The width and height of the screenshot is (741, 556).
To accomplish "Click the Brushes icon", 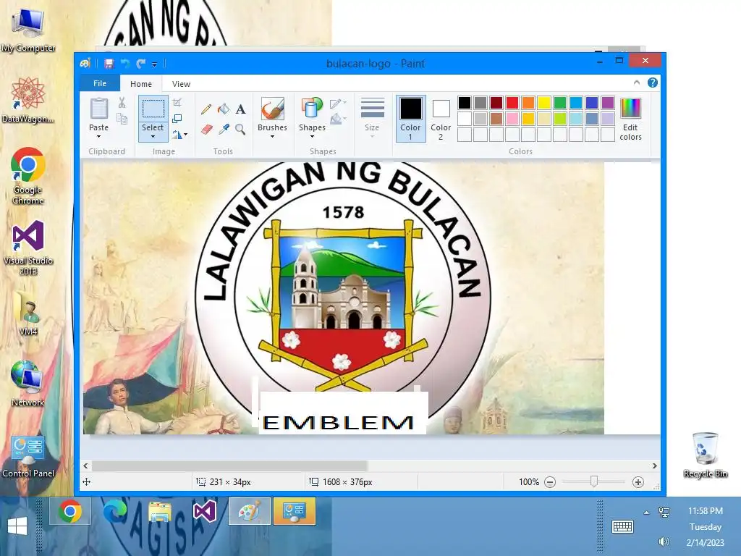I will pyautogui.click(x=272, y=109).
